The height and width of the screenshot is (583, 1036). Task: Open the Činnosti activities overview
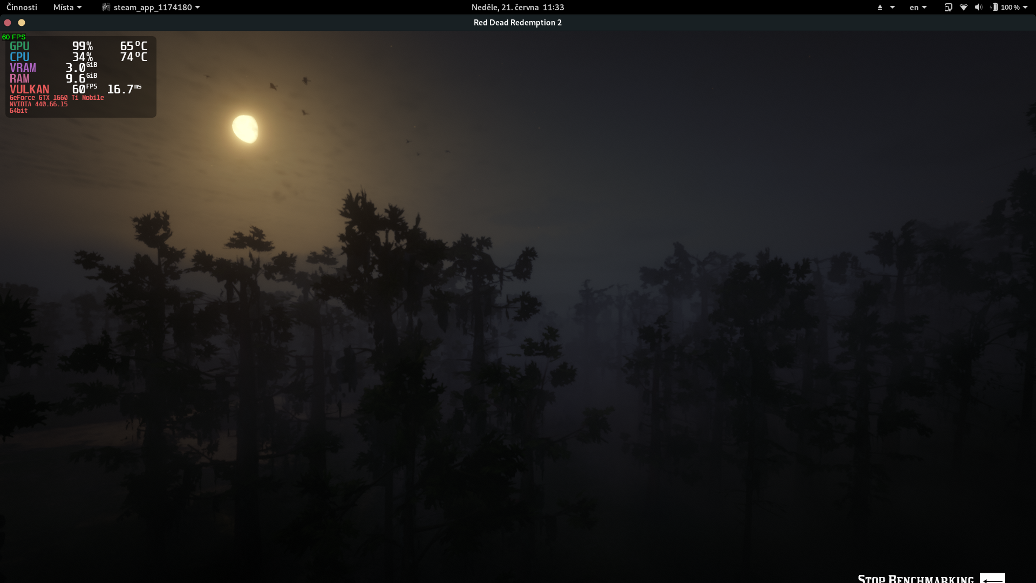pos(22,8)
